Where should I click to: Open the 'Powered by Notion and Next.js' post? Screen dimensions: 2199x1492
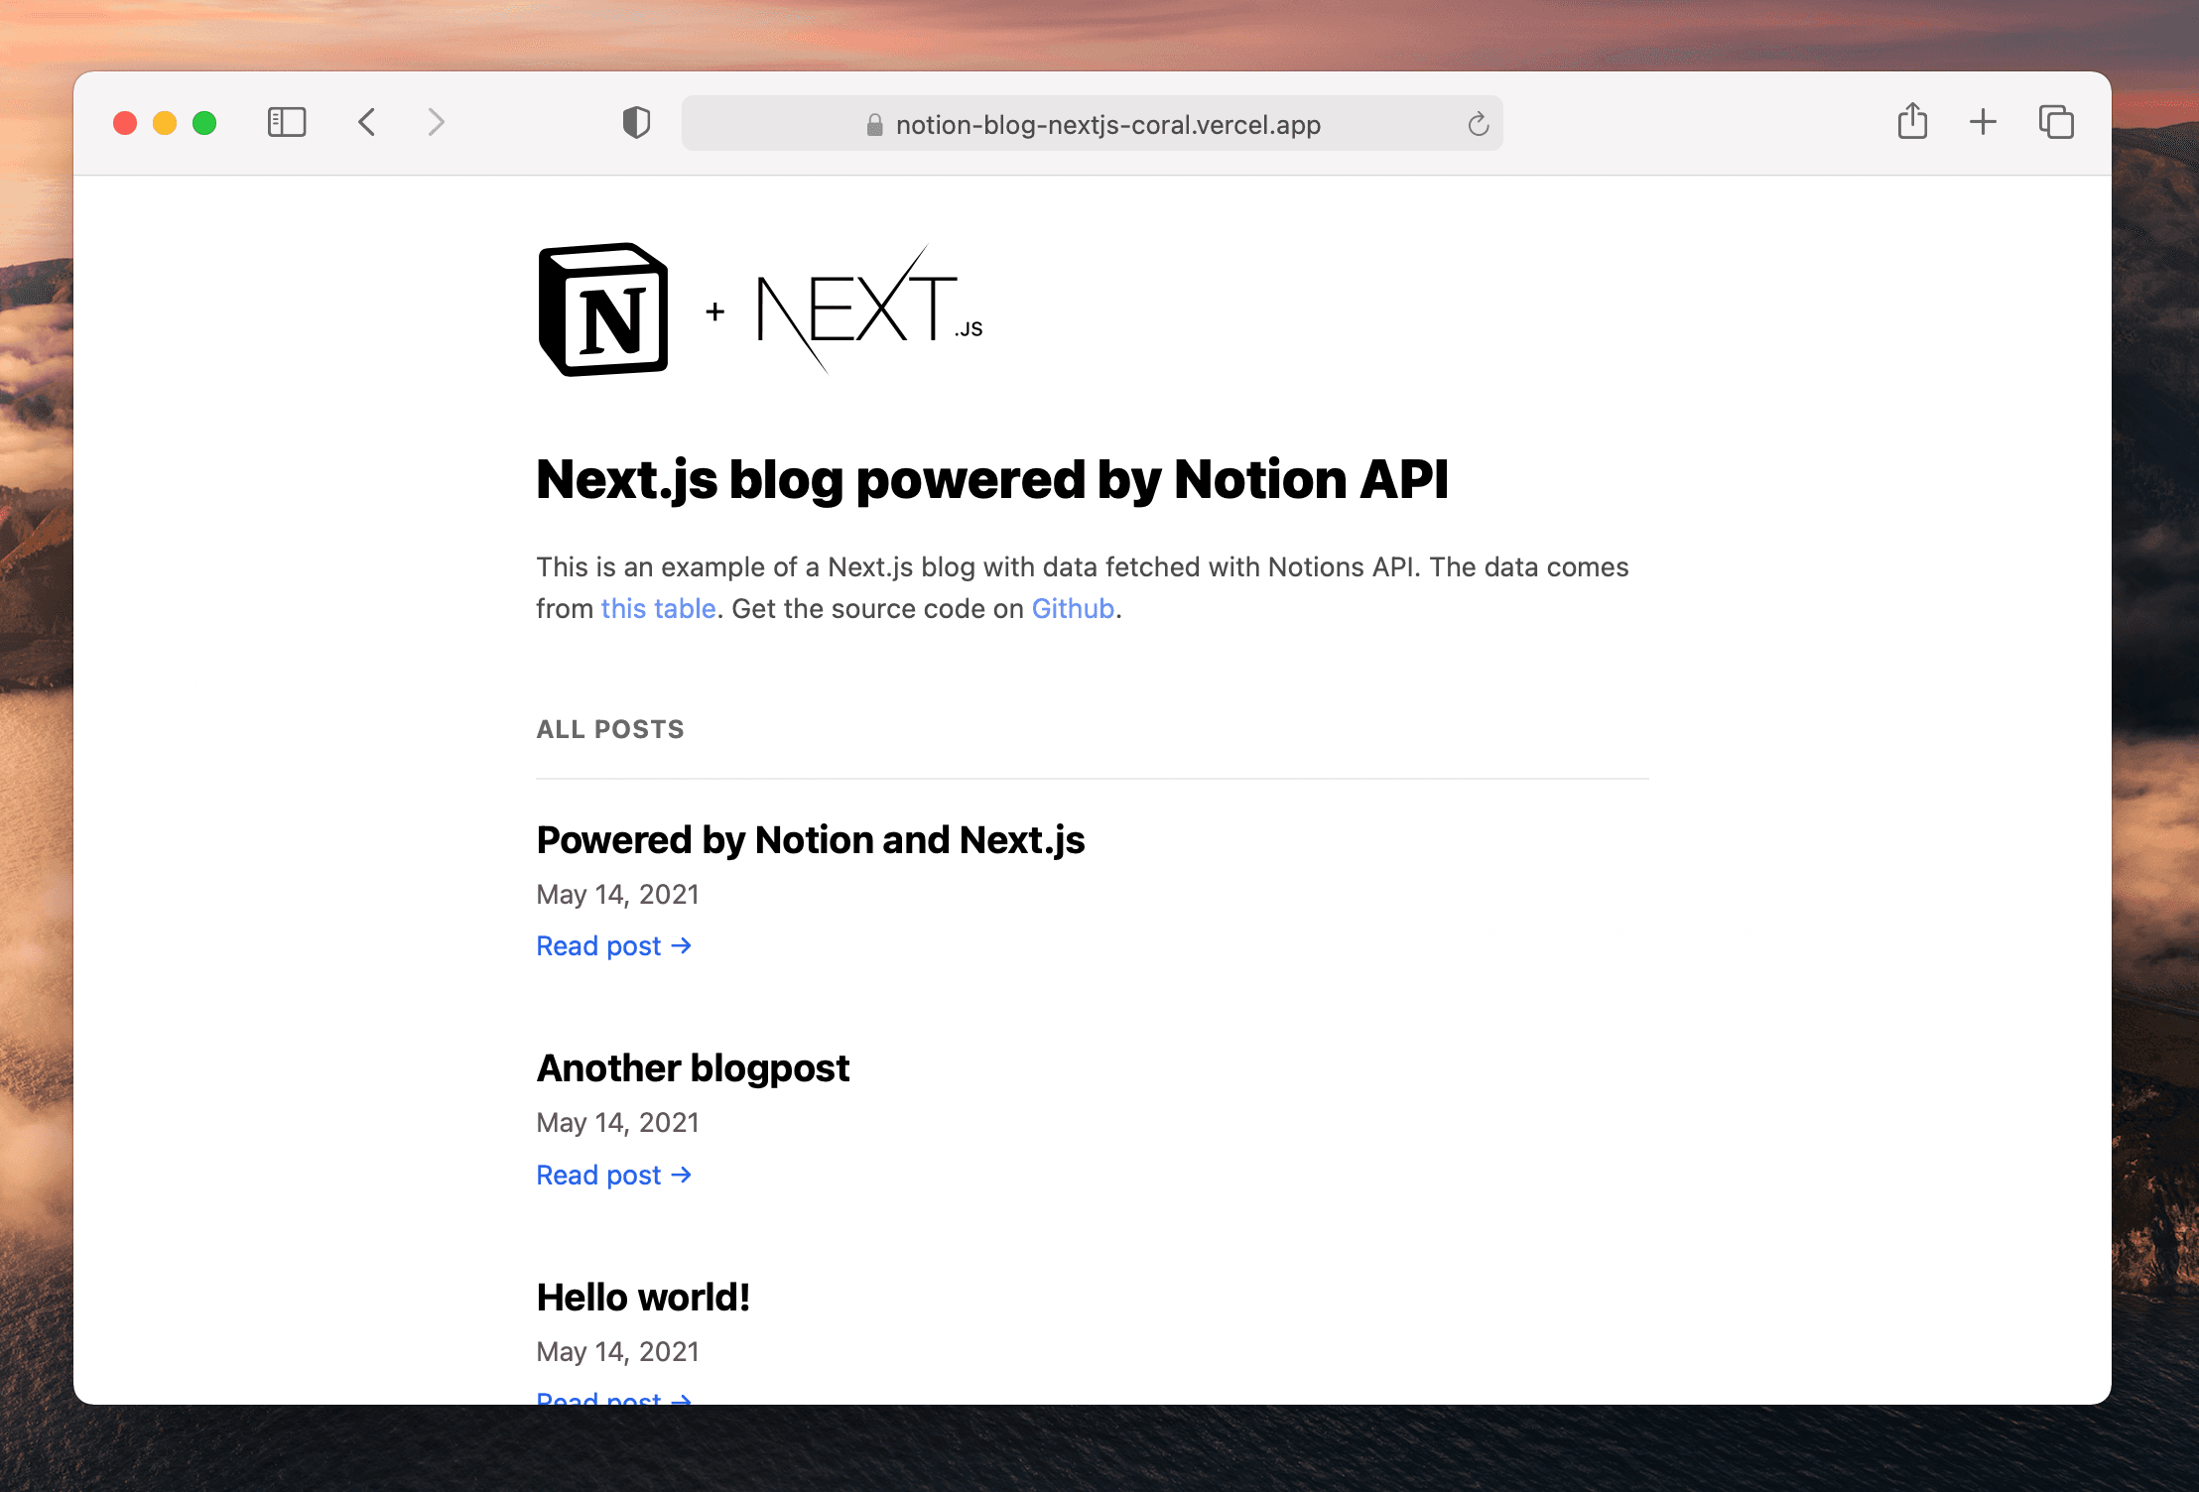coord(811,839)
